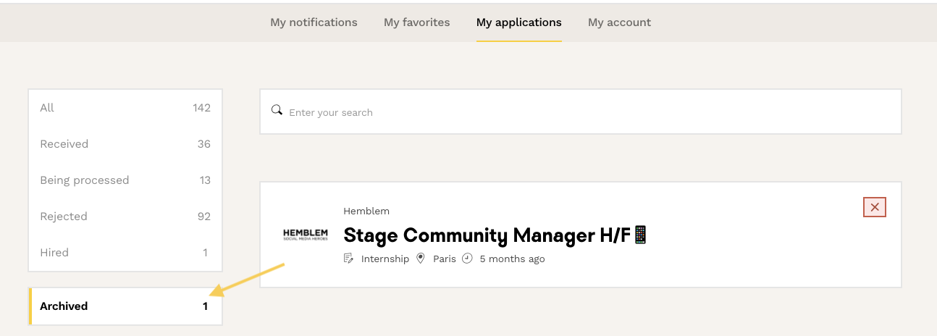Open the My notifications tab
Viewport: 937px width, 336px height.
(x=314, y=22)
